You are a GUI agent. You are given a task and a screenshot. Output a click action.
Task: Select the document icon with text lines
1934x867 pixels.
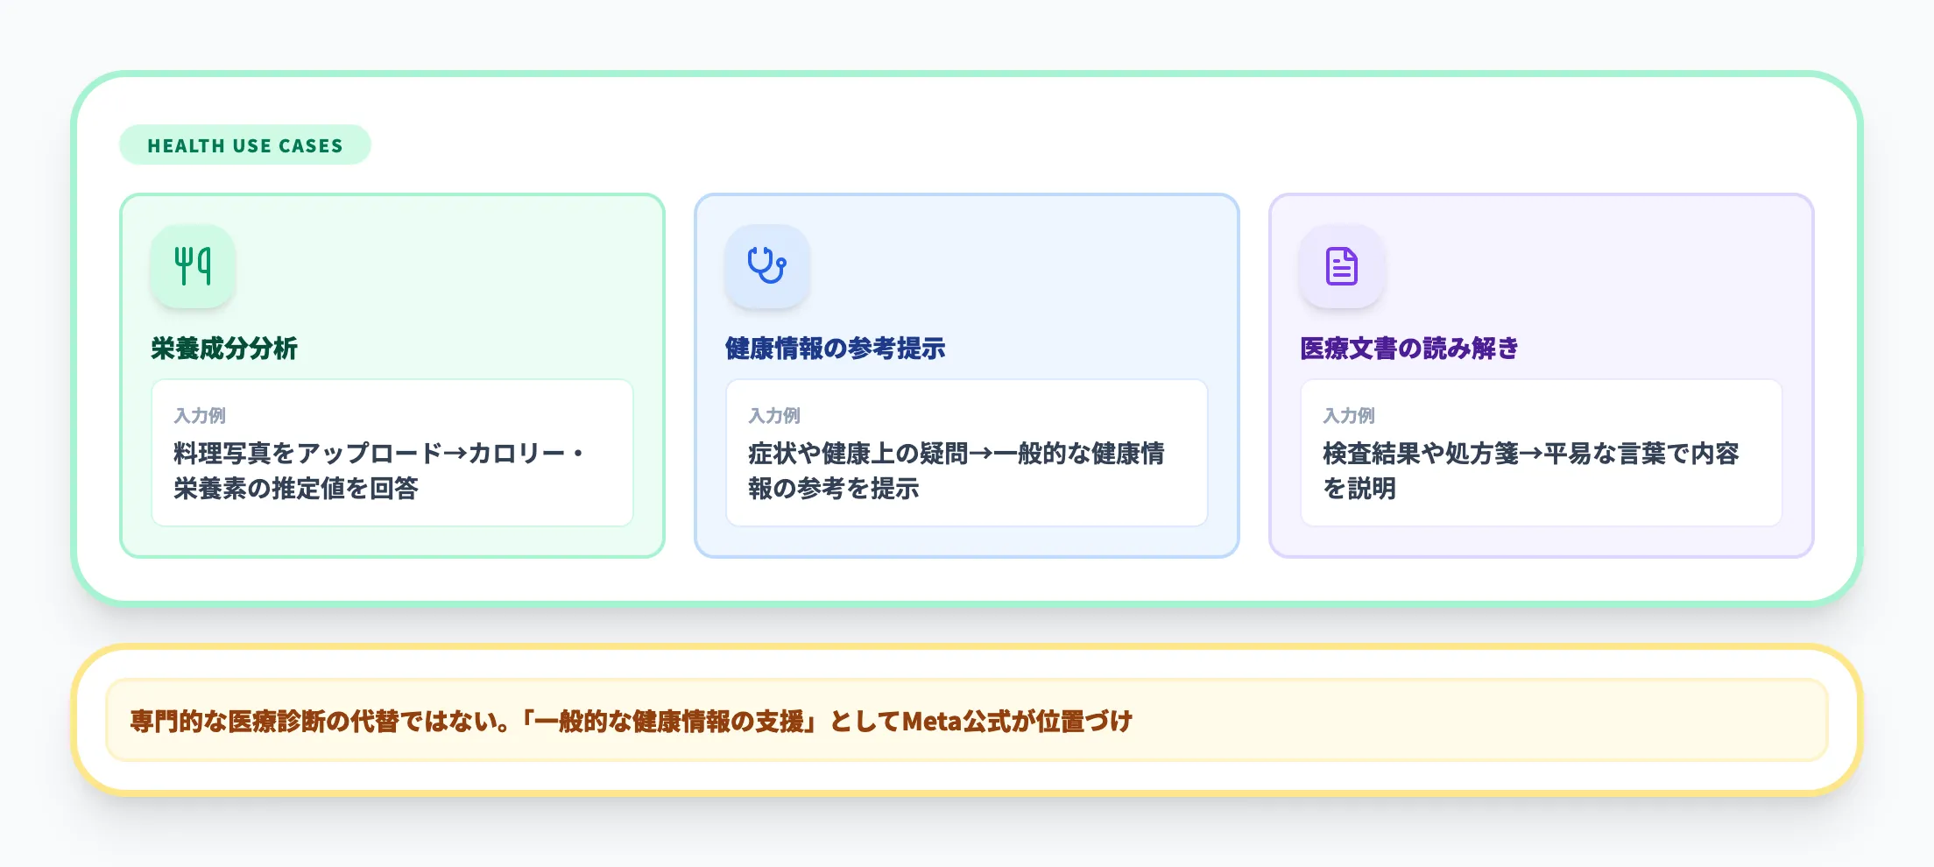(x=1341, y=266)
